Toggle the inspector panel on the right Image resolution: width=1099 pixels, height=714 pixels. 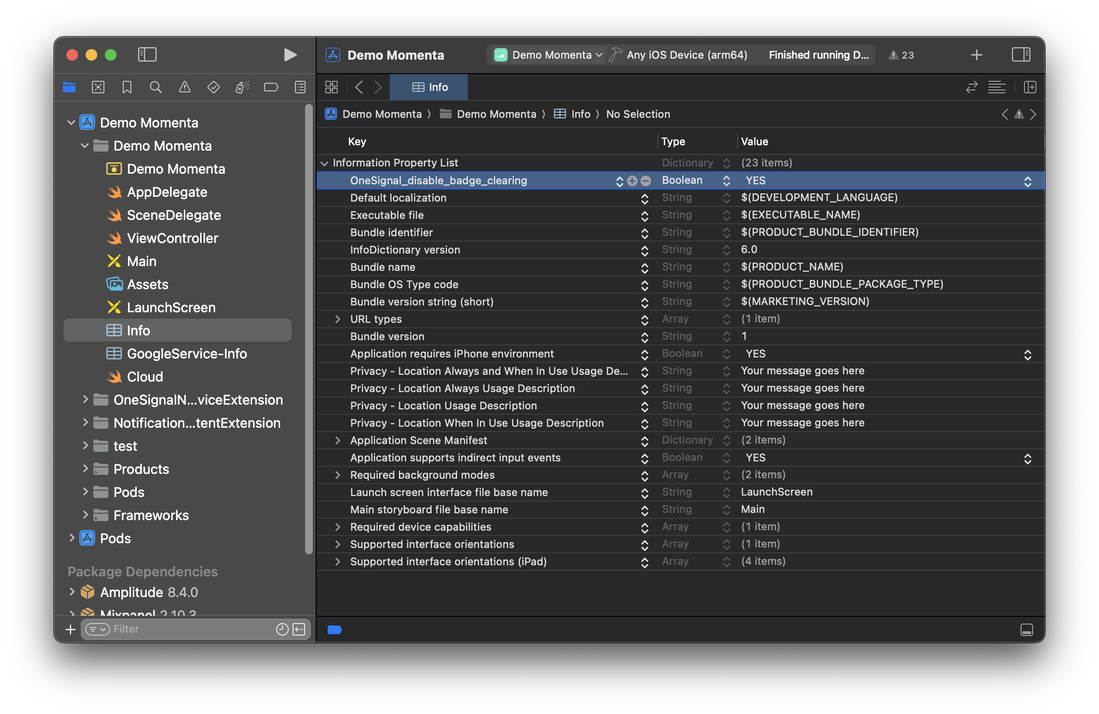(x=1021, y=55)
